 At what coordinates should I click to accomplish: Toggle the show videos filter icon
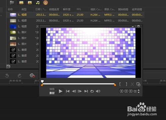coord(21,3)
